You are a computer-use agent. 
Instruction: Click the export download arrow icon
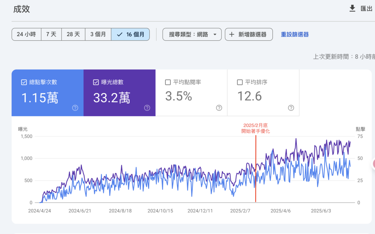coord(352,8)
